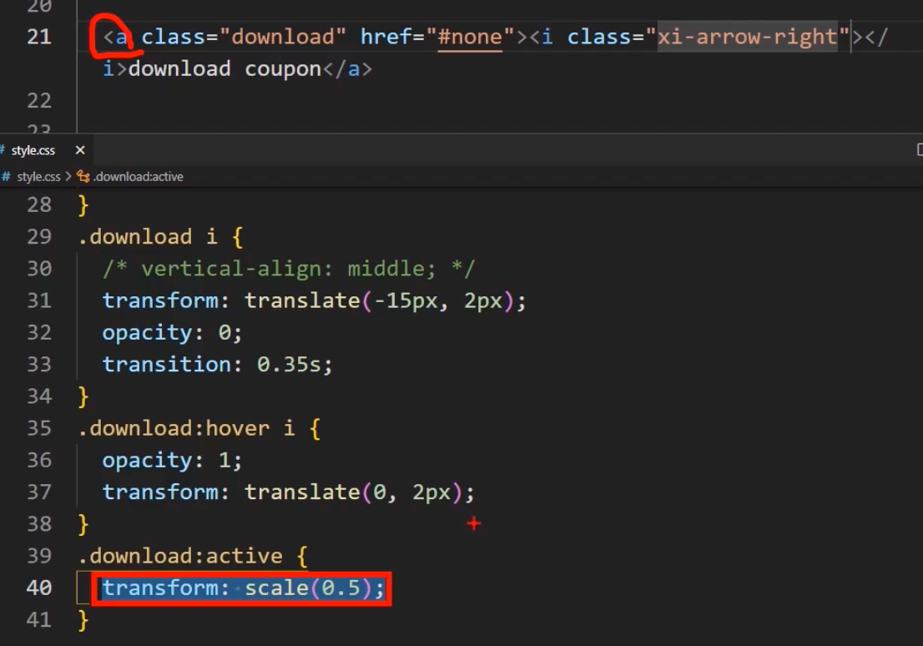Viewport: 923px width, 646px height.
Task: Click line number 33 in CSS gutter
Action: (39, 365)
